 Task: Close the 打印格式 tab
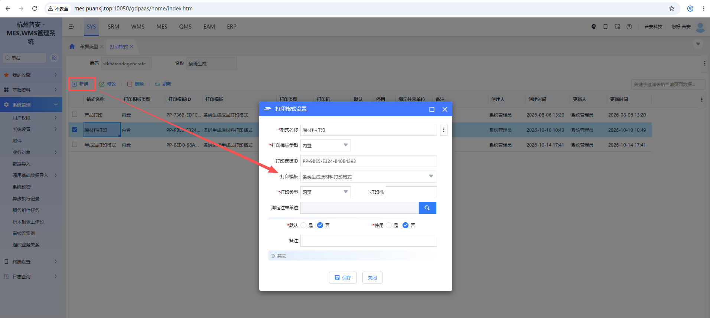click(x=131, y=46)
